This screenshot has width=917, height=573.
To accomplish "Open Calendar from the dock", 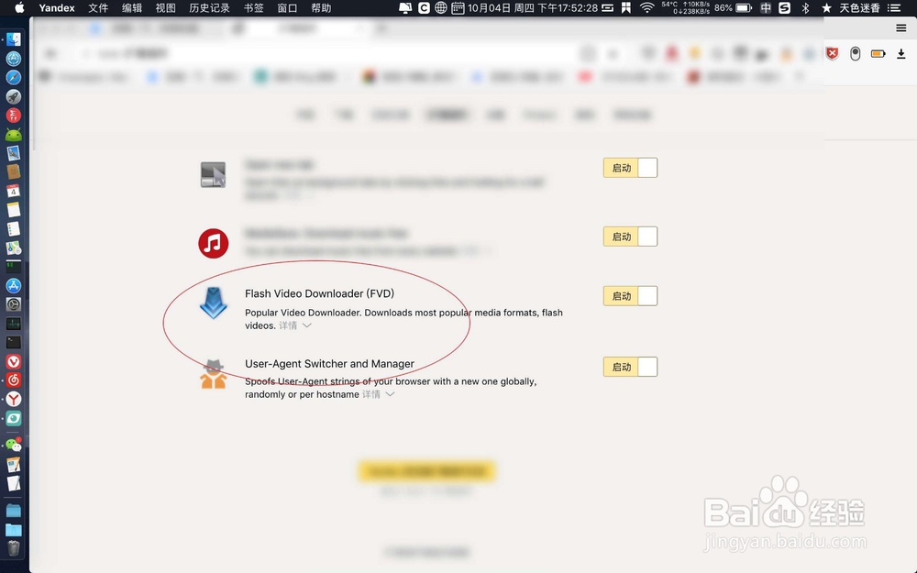I will pos(14,191).
